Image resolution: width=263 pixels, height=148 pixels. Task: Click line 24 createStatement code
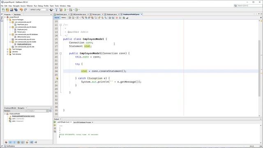click(x=104, y=71)
